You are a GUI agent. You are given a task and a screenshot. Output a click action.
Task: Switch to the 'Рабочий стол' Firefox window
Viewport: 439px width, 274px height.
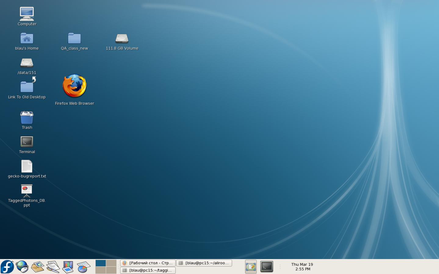pyautogui.click(x=148, y=263)
